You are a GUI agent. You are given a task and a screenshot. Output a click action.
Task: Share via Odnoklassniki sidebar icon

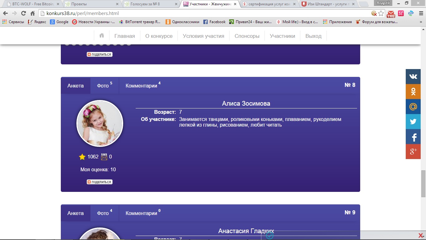pyautogui.click(x=413, y=92)
